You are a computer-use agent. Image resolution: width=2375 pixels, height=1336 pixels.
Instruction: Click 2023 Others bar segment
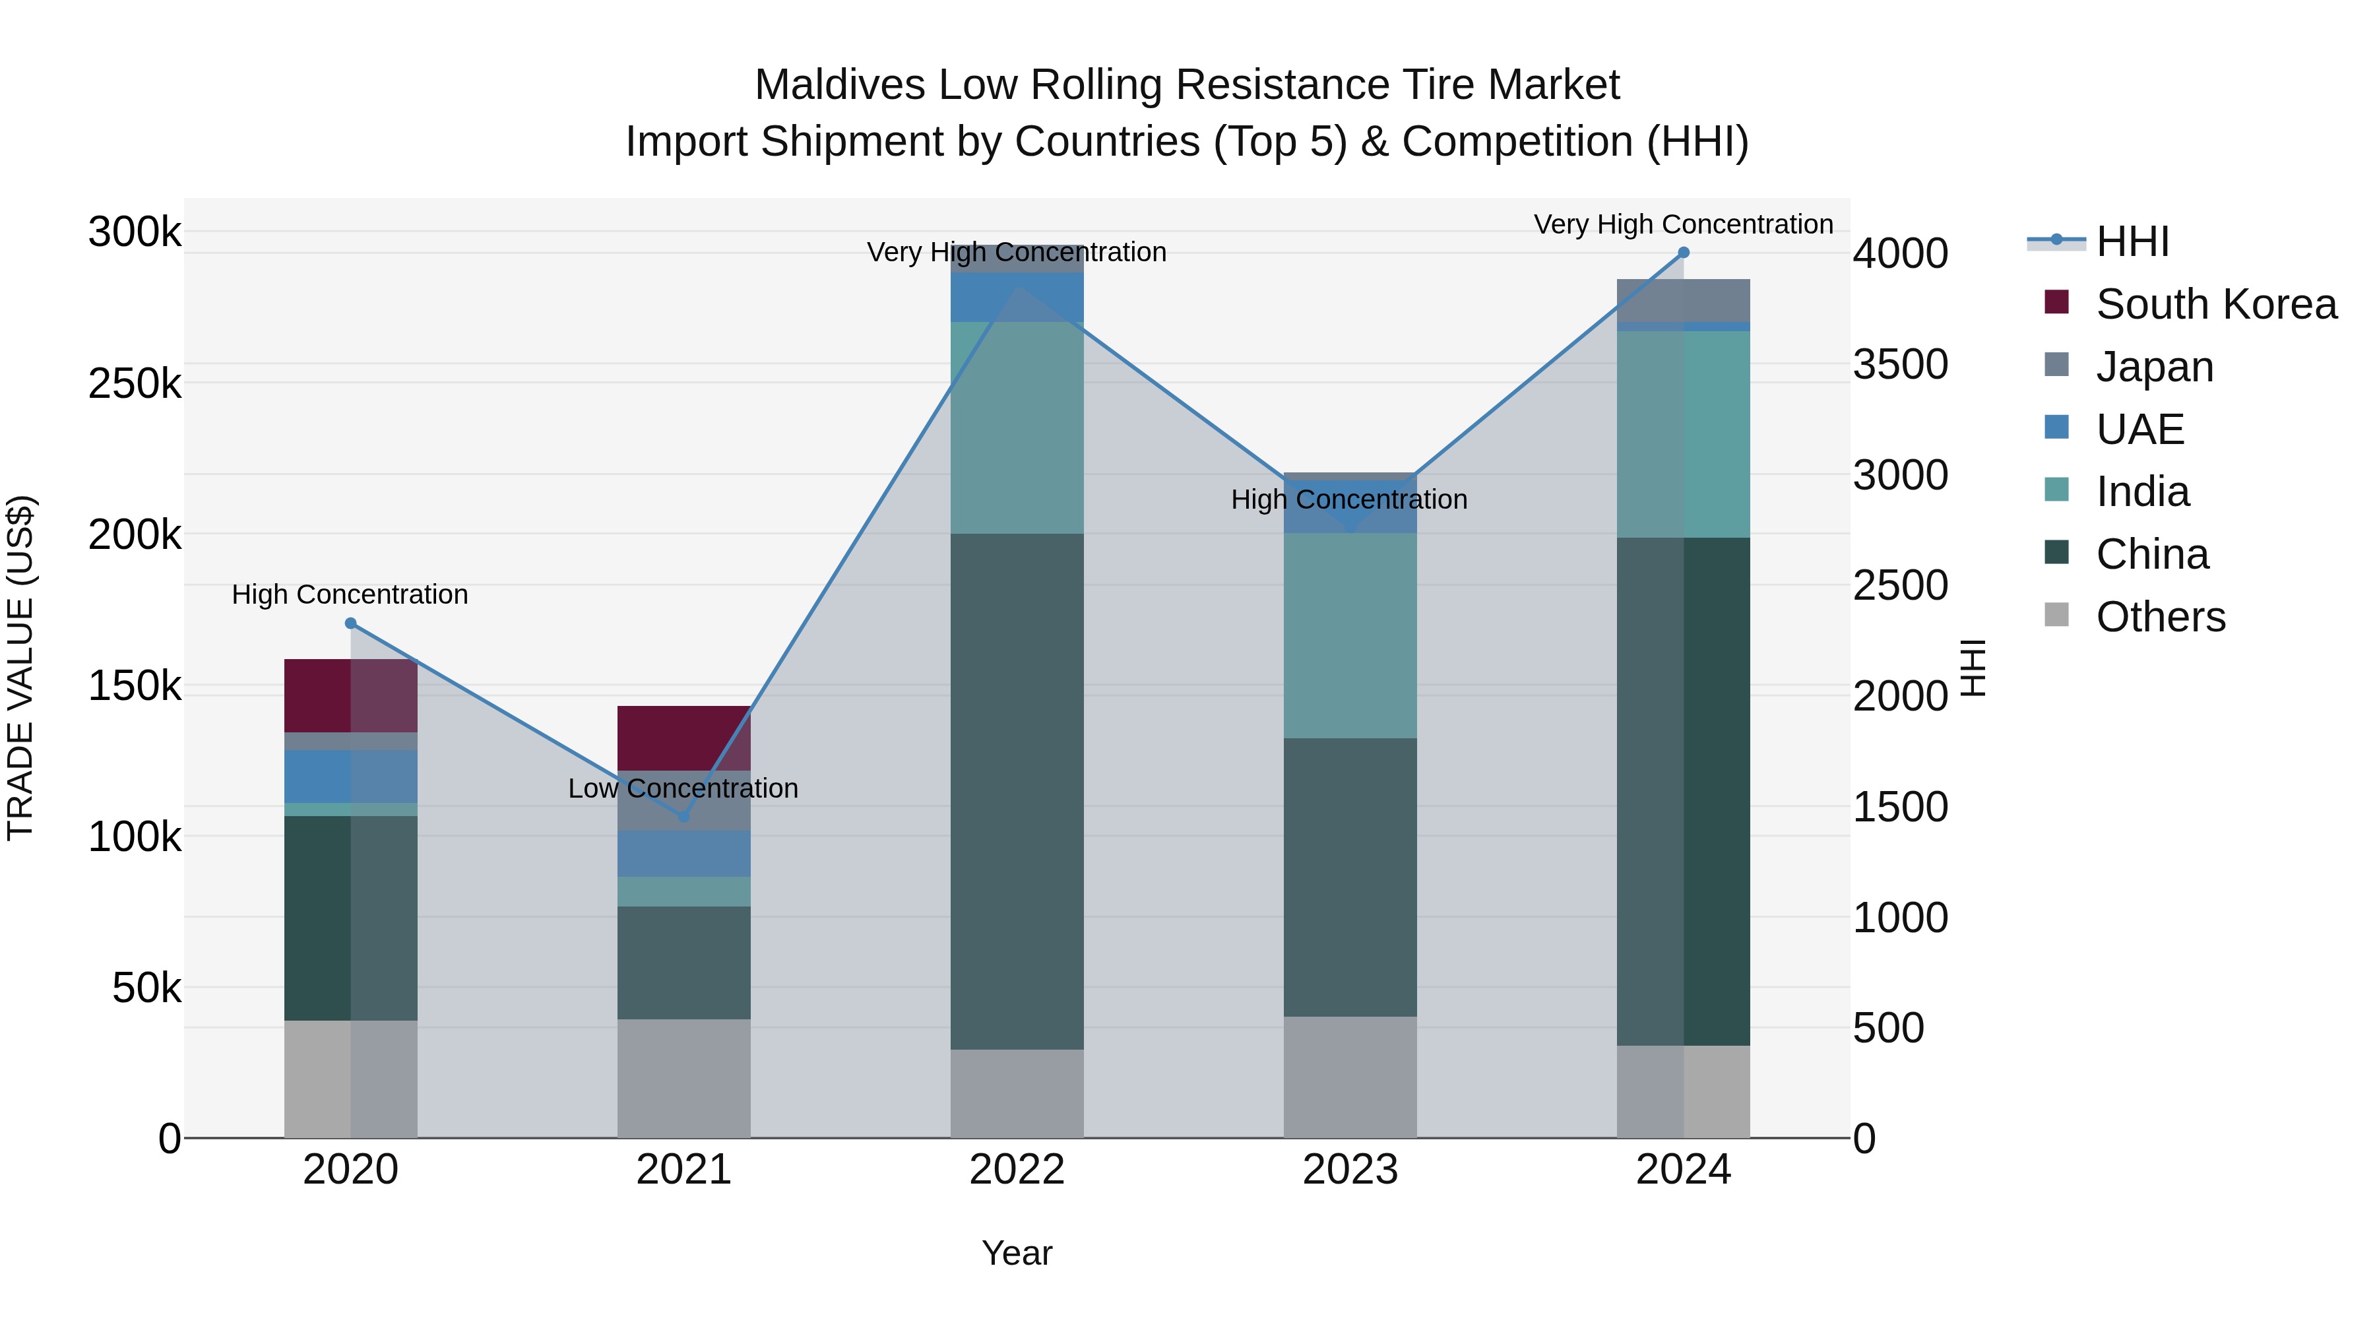click(x=1350, y=1077)
